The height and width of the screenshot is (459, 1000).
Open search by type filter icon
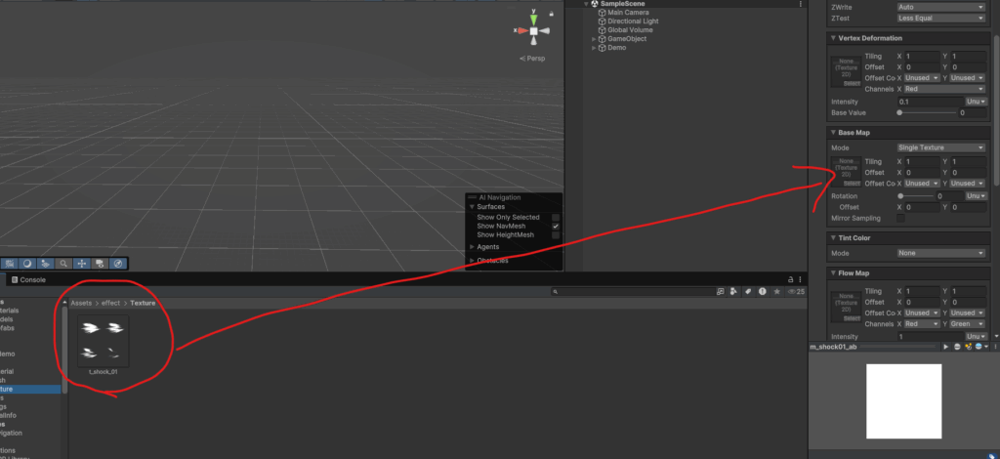pos(733,291)
